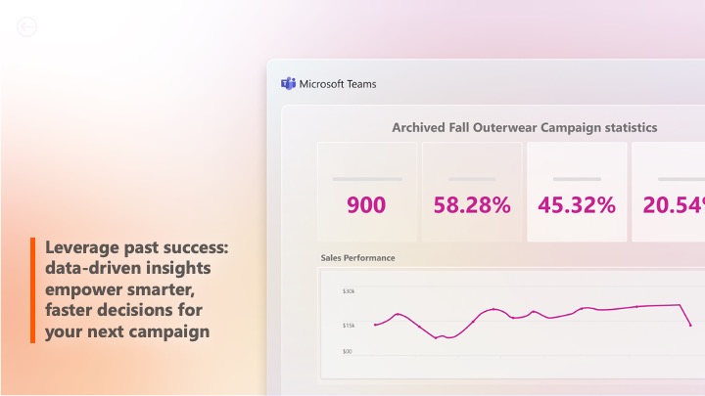
Task: Select the final data point of sales line
Action: coord(690,325)
